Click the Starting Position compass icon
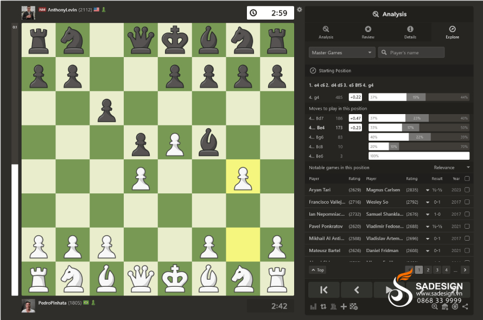 313,71
